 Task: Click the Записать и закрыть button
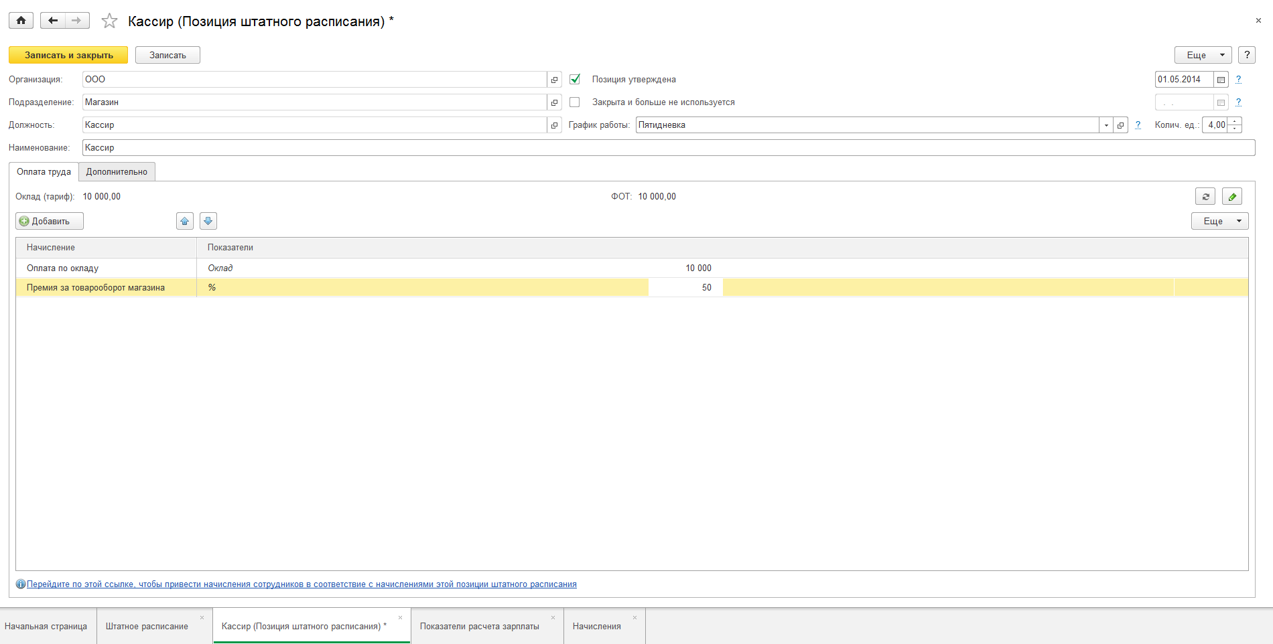click(68, 55)
